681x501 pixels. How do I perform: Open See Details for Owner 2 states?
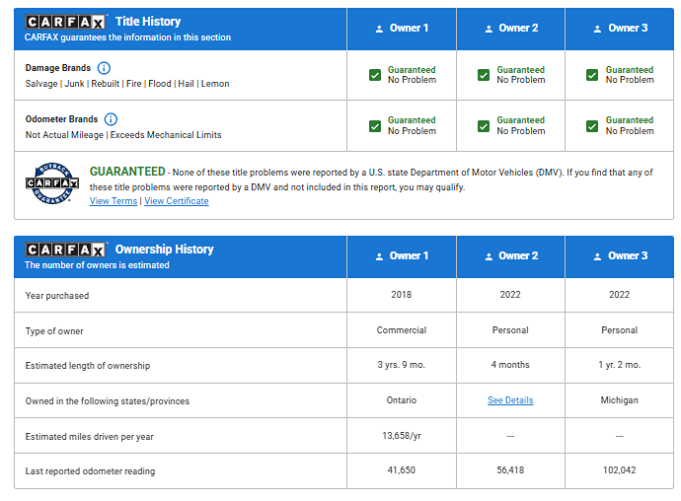510,400
